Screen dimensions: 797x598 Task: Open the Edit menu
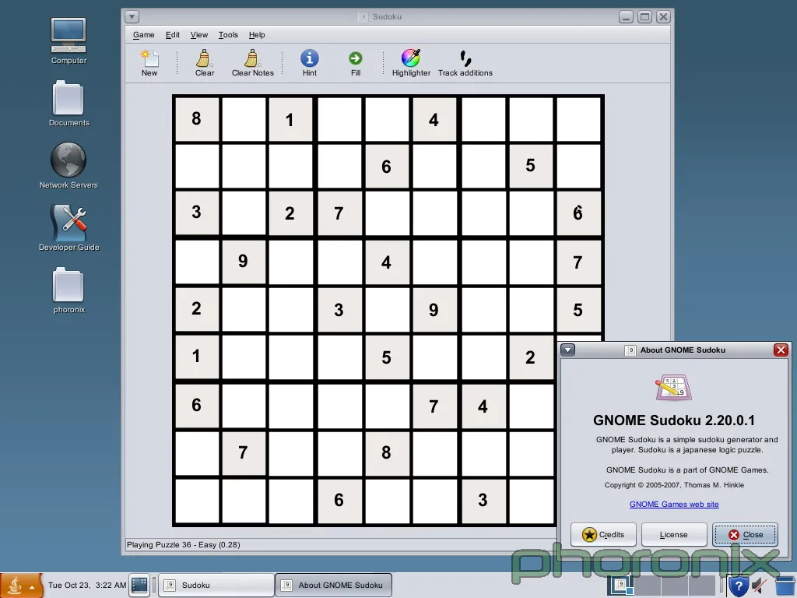172,34
